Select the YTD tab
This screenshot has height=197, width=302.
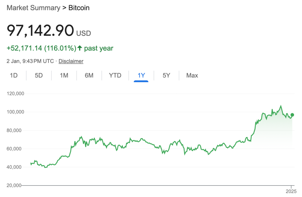[x=115, y=75]
